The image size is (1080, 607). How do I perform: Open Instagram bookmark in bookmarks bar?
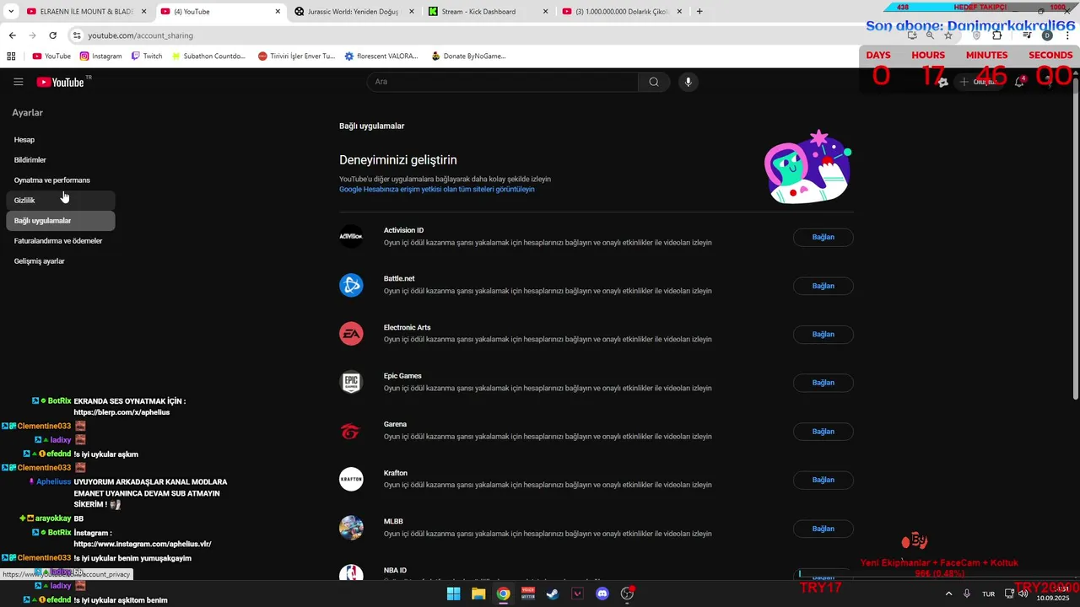pyautogui.click(x=101, y=56)
